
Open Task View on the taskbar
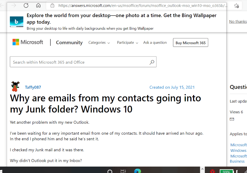(123, 171)
